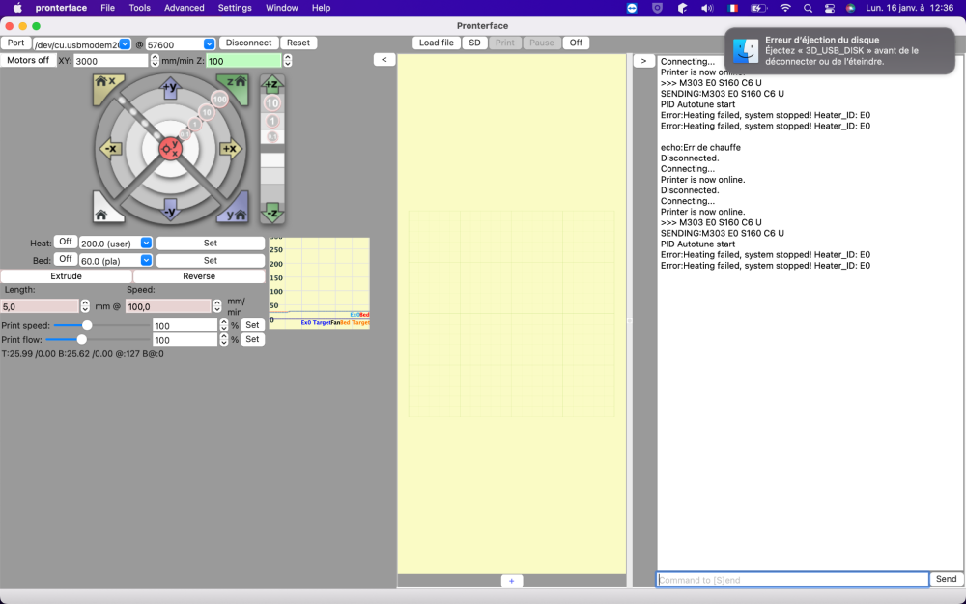The height and width of the screenshot is (604, 966).
Task: Open the Advanced menu
Action: 184,8
